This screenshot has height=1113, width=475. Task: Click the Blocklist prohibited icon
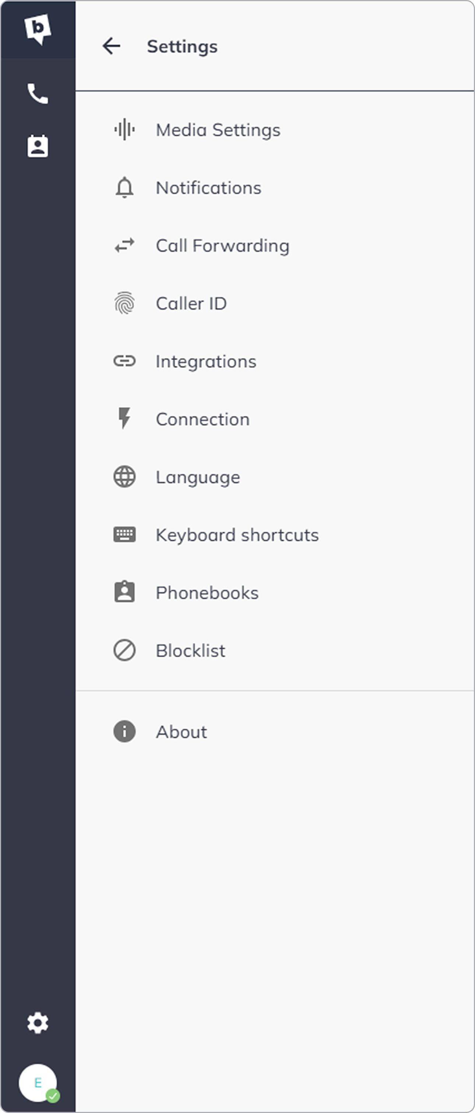tap(124, 650)
